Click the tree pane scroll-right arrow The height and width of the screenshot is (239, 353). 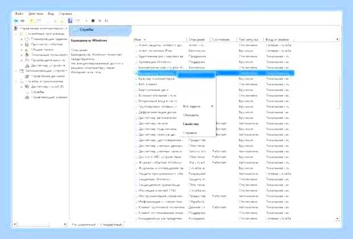tap(65, 224)
